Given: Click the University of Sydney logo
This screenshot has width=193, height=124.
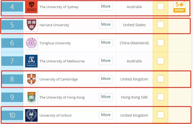Looking at the screenshot, I should pyautogui.click(x=31, y=7).
